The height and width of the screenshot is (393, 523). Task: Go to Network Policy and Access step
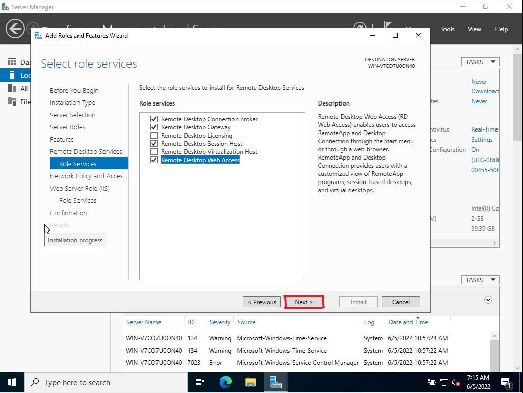[x=88, y=176]
